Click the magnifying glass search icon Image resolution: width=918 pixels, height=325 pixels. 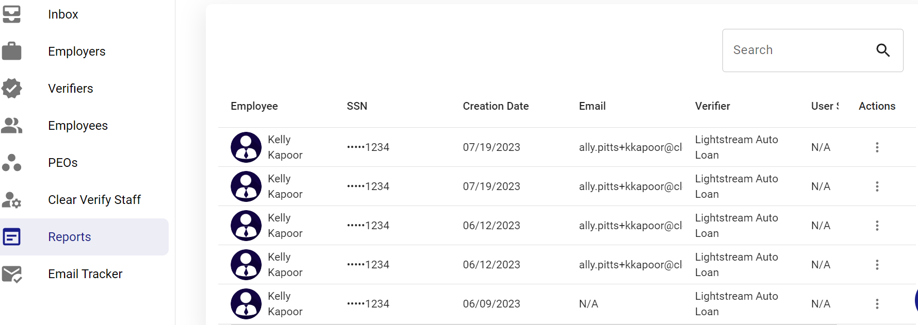point(883,50)
